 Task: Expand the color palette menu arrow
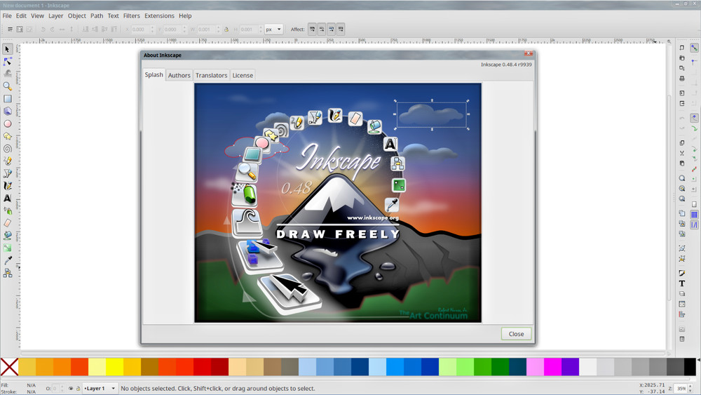(x=698, y=360)
